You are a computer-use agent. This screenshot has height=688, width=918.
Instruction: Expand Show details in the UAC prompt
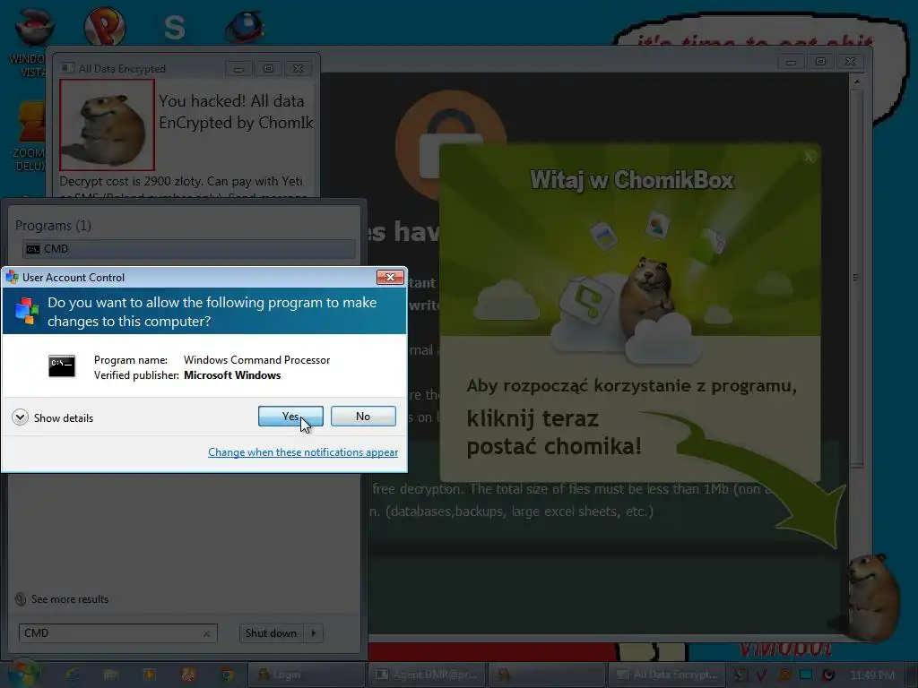[53, 417]
